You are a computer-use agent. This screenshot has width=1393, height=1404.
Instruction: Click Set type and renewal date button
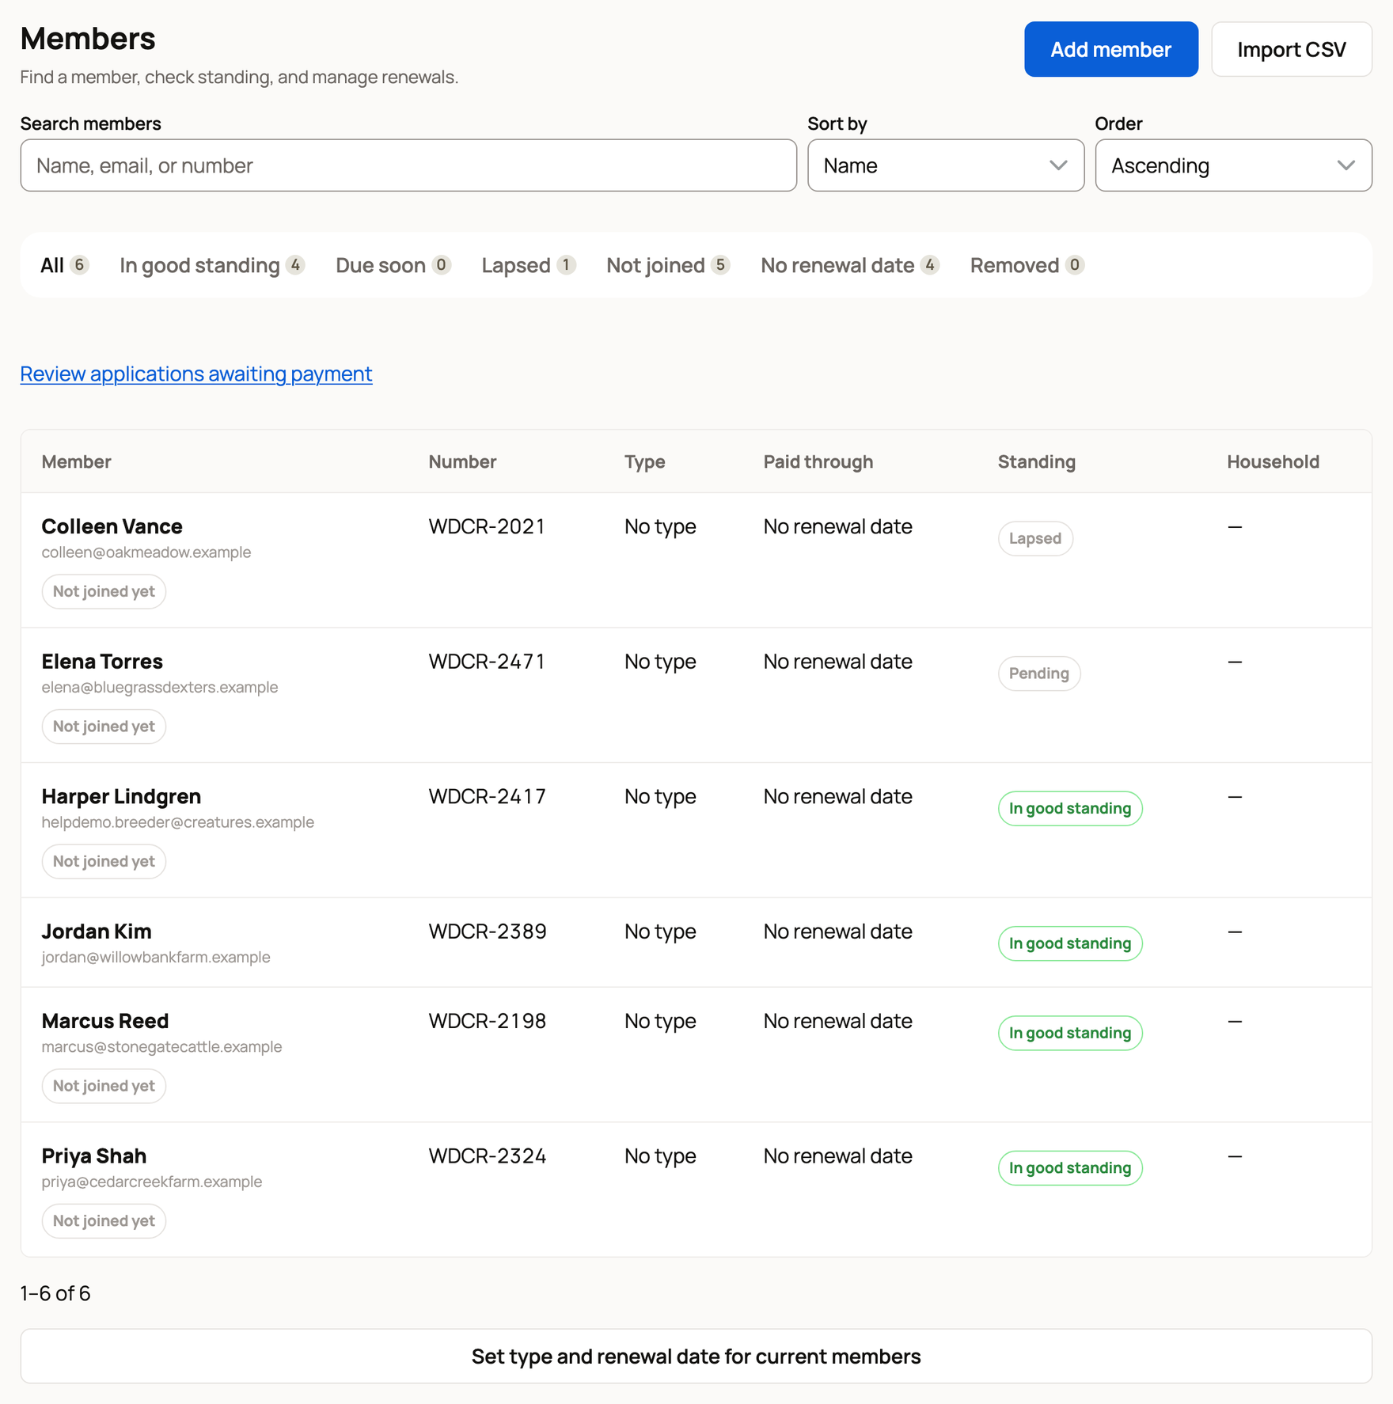pyautogui.click(x=696, y=1356)
